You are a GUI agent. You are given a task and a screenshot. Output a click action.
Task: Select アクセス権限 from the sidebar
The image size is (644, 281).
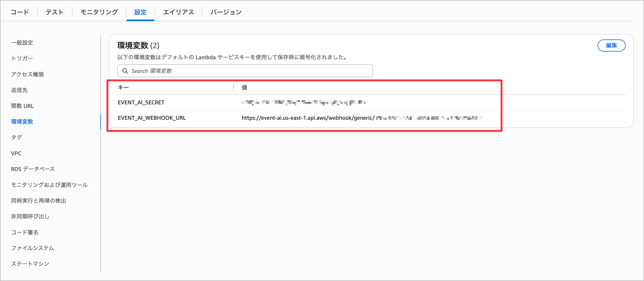pos(28,74)
